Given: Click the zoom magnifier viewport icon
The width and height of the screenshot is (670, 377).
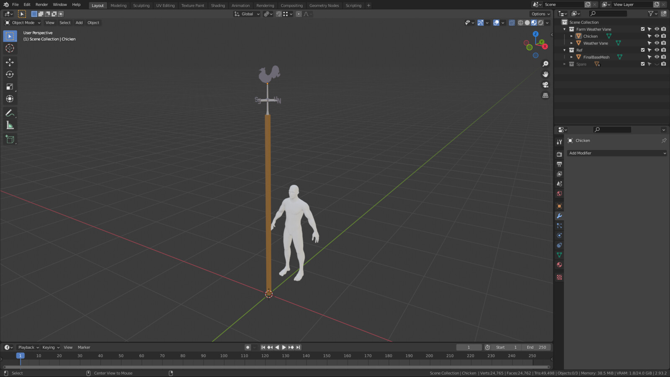Looking at the screenshot, I should 545,64.
